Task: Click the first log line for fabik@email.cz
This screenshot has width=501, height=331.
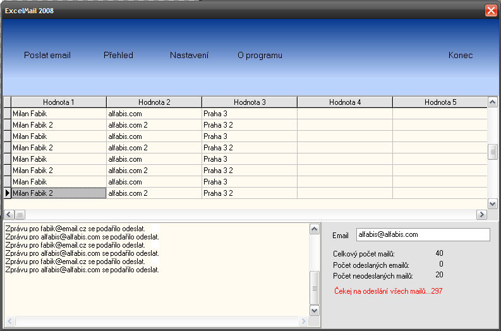Action: (x=75, y=229)
